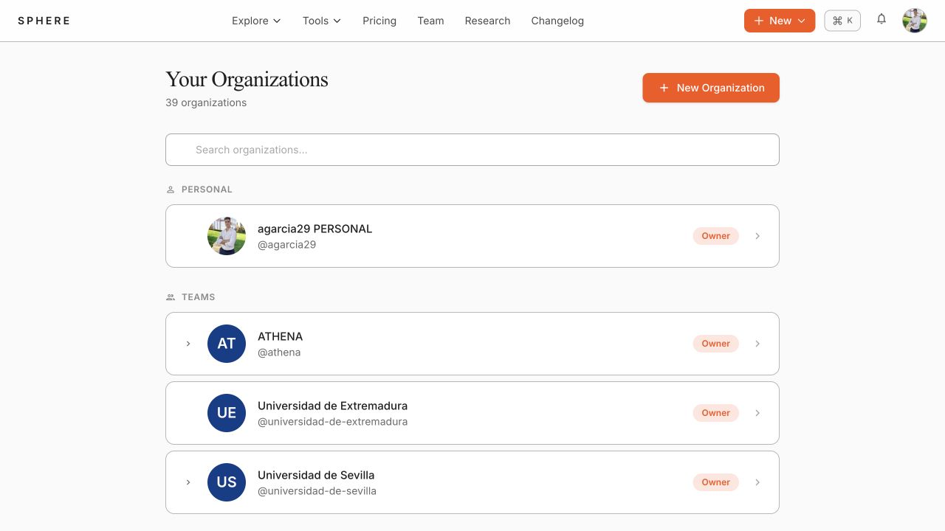The height and width of the screenshot is (531, 945).
Task: Open Universidad de Extremadura via right chevron
Action: [x=757, y=413]
